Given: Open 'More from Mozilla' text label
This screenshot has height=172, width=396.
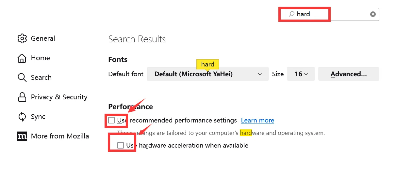Looking at the screenshot, I should pos(60,136).
